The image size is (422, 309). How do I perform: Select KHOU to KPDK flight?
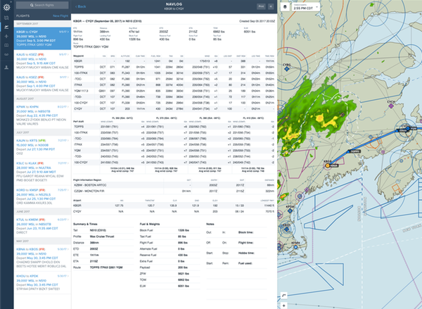[x=42, y=282]
